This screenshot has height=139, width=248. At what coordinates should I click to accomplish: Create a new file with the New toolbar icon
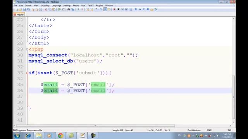(17, 9)
